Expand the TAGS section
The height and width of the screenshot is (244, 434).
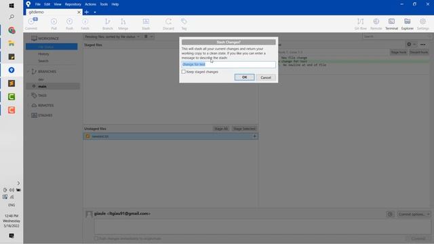28,96
